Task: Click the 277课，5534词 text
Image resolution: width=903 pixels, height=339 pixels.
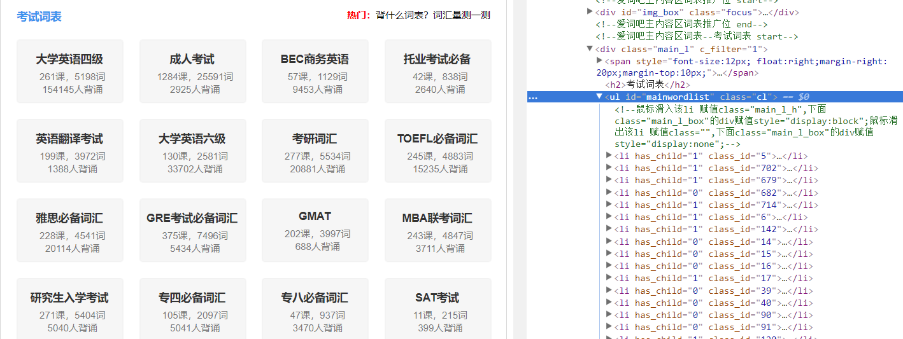Action: point(318,156)
